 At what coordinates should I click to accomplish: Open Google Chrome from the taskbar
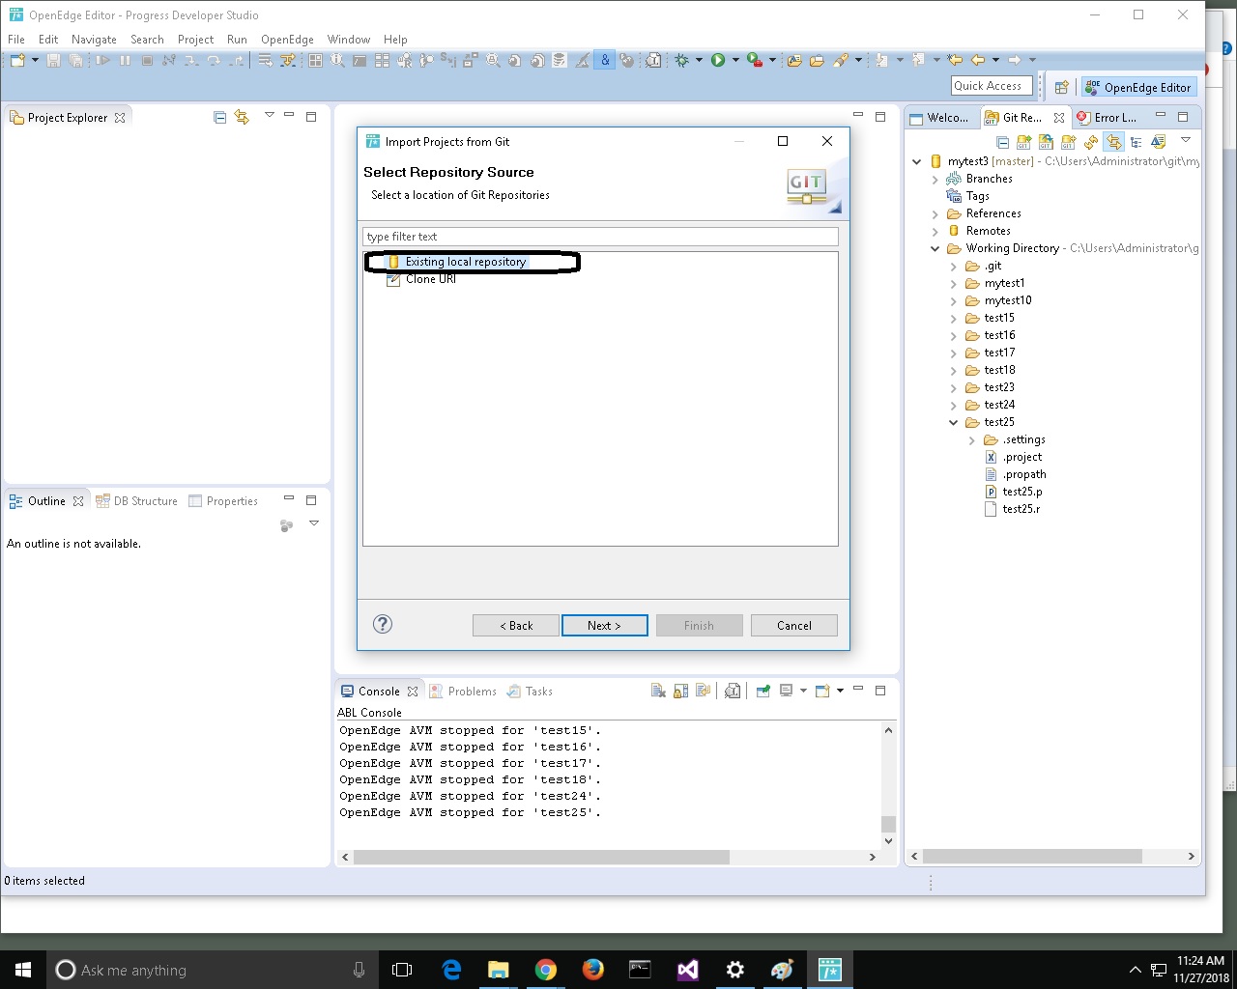pos(546,970)
